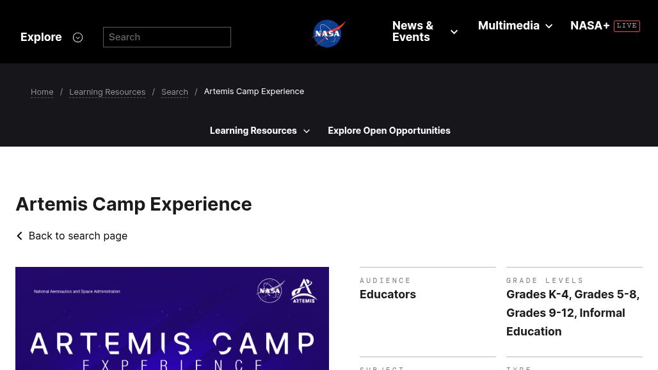
Task: Open News & Events menu
Action: click(x=413, y=31)
